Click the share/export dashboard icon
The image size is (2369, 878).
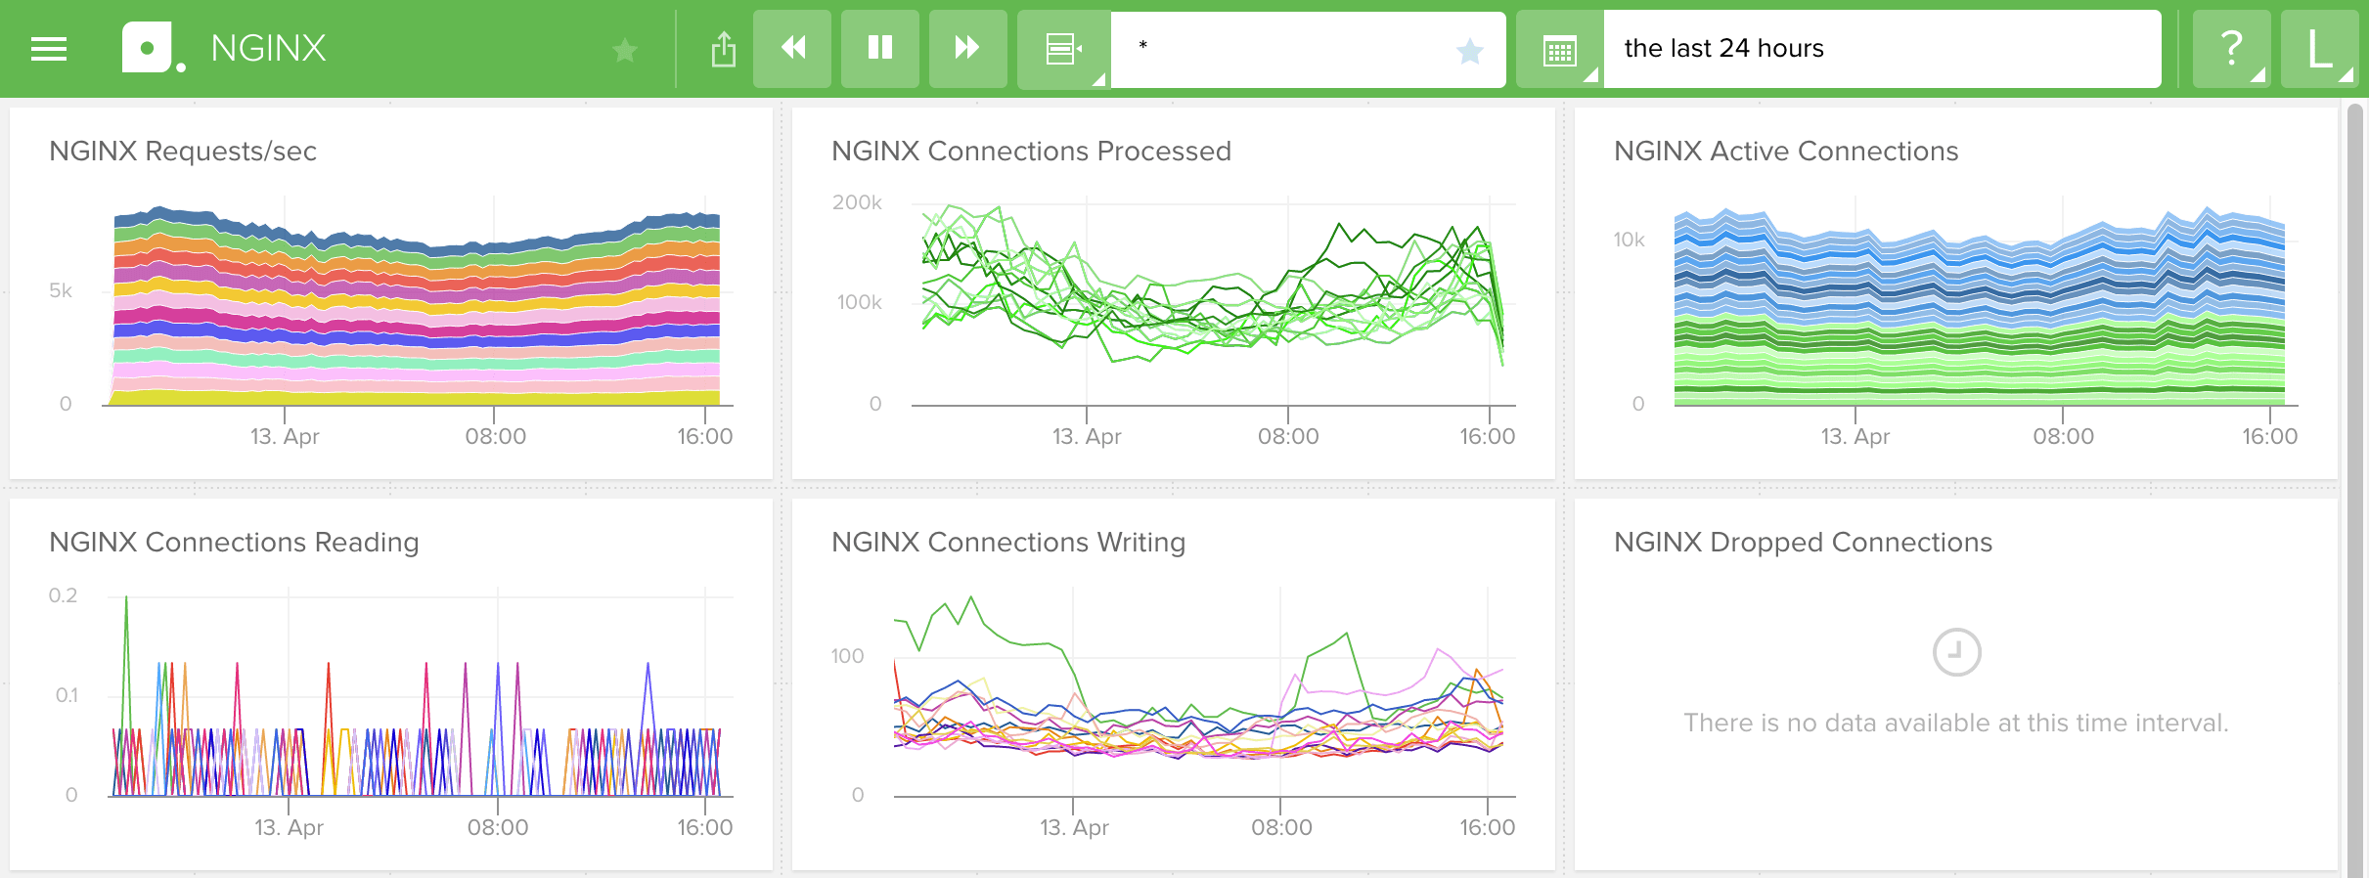coord(723,49)
